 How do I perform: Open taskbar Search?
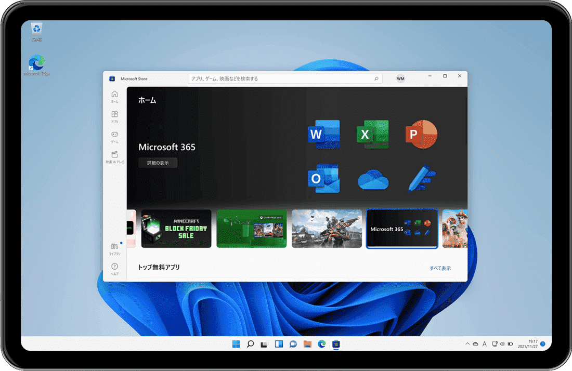[250, 344]
